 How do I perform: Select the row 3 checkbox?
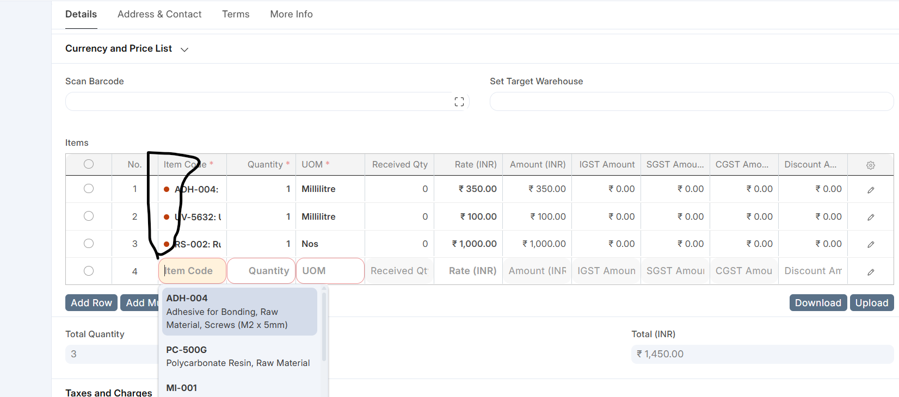89,243
